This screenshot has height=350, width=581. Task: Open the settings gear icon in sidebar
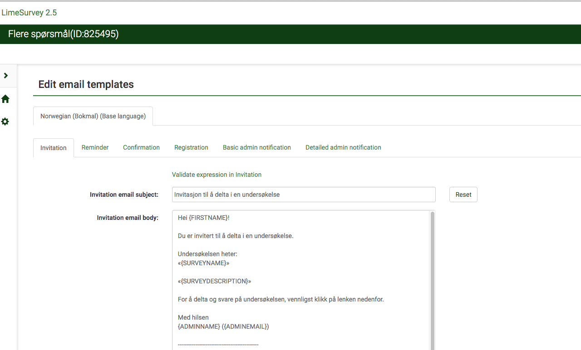[x=5, y=122]
